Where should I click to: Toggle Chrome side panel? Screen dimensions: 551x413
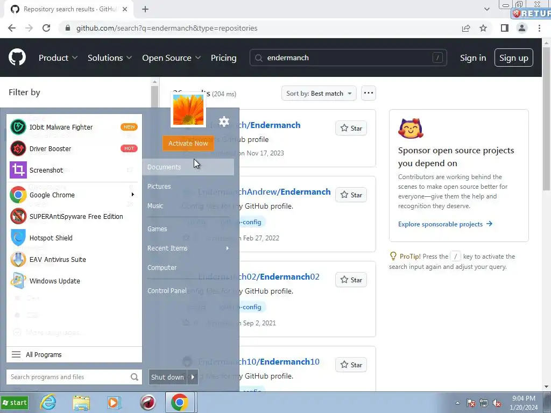tap(505, 28)
